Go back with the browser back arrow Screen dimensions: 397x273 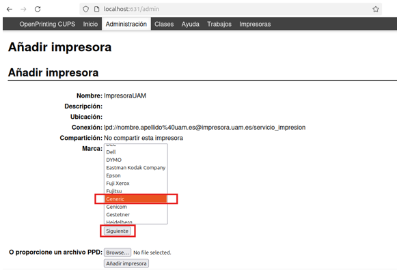[10, 10]
